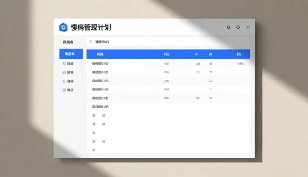
Task: Click the only value in the last column
Action: [x=241, y=63]
